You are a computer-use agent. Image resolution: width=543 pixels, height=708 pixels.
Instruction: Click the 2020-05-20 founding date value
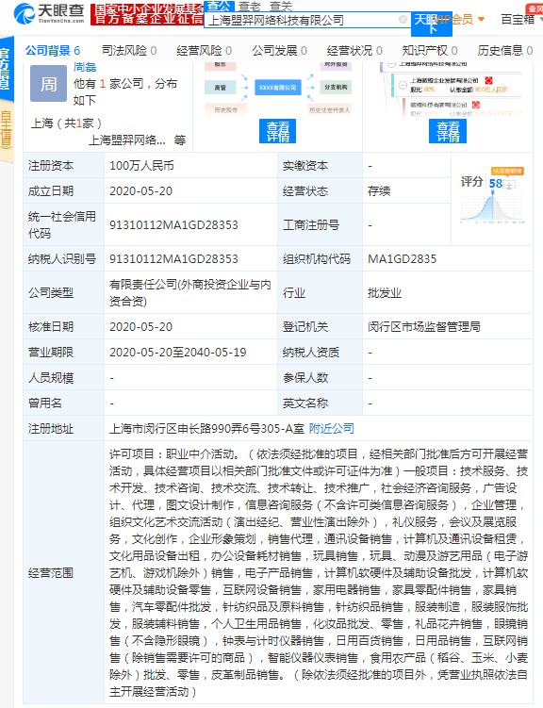coord(140,191)
